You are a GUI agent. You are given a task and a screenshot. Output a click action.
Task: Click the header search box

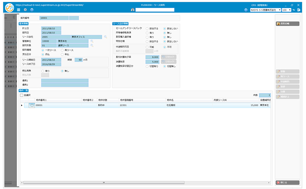(x=155, y=10)
